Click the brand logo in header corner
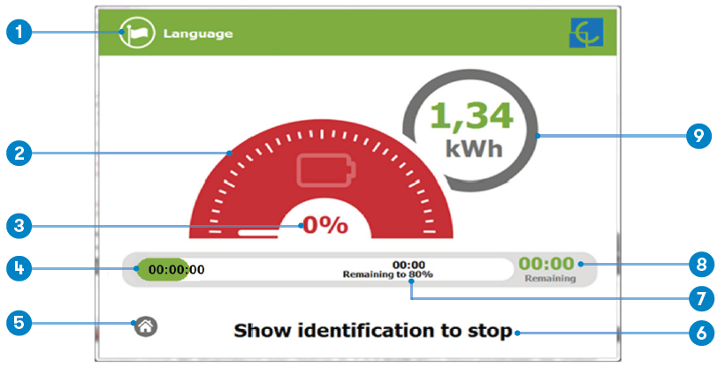The width and height of the screenshot is (725, 367). [585, 34]
